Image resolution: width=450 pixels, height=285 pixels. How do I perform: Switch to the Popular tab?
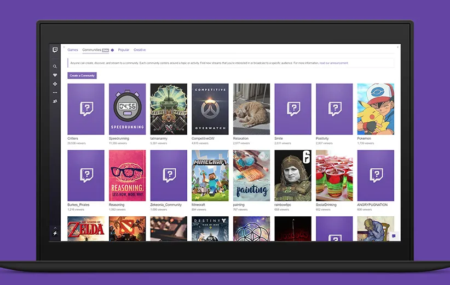pyautogui.click(x=124, y=50)
